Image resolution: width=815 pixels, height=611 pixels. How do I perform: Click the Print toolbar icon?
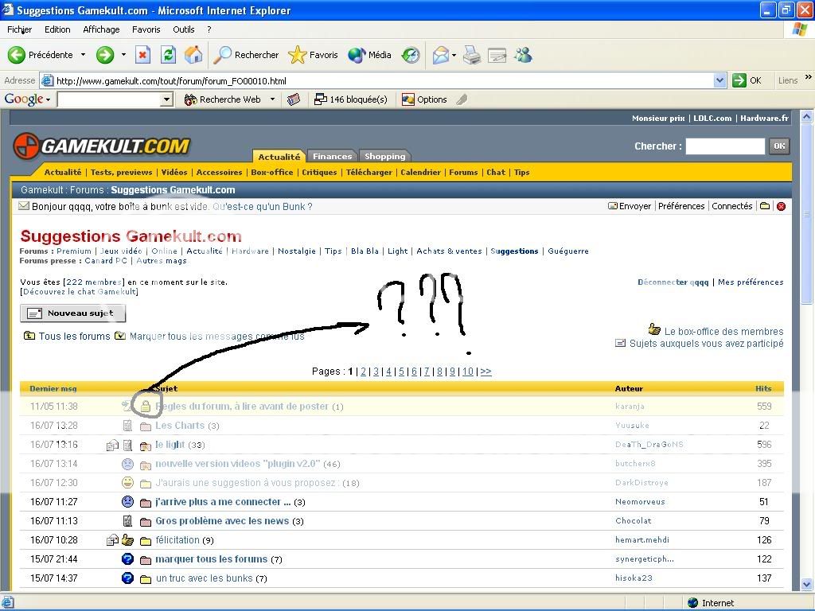(472, 55)
